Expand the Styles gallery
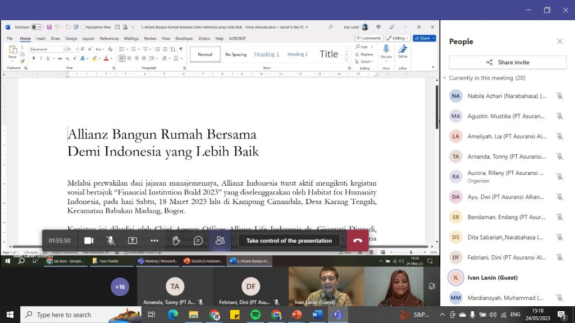 (x=346, y=60)
